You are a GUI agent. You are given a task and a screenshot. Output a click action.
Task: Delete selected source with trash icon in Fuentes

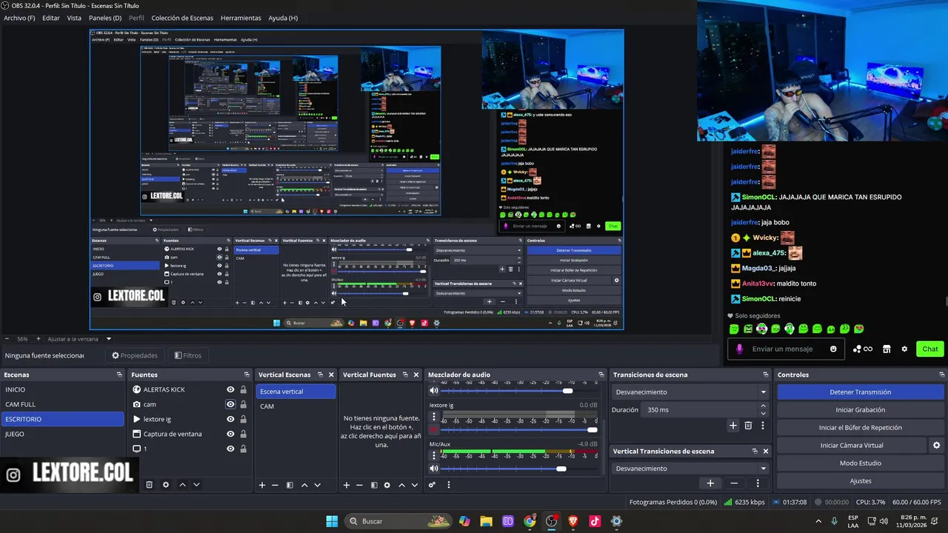149,485
